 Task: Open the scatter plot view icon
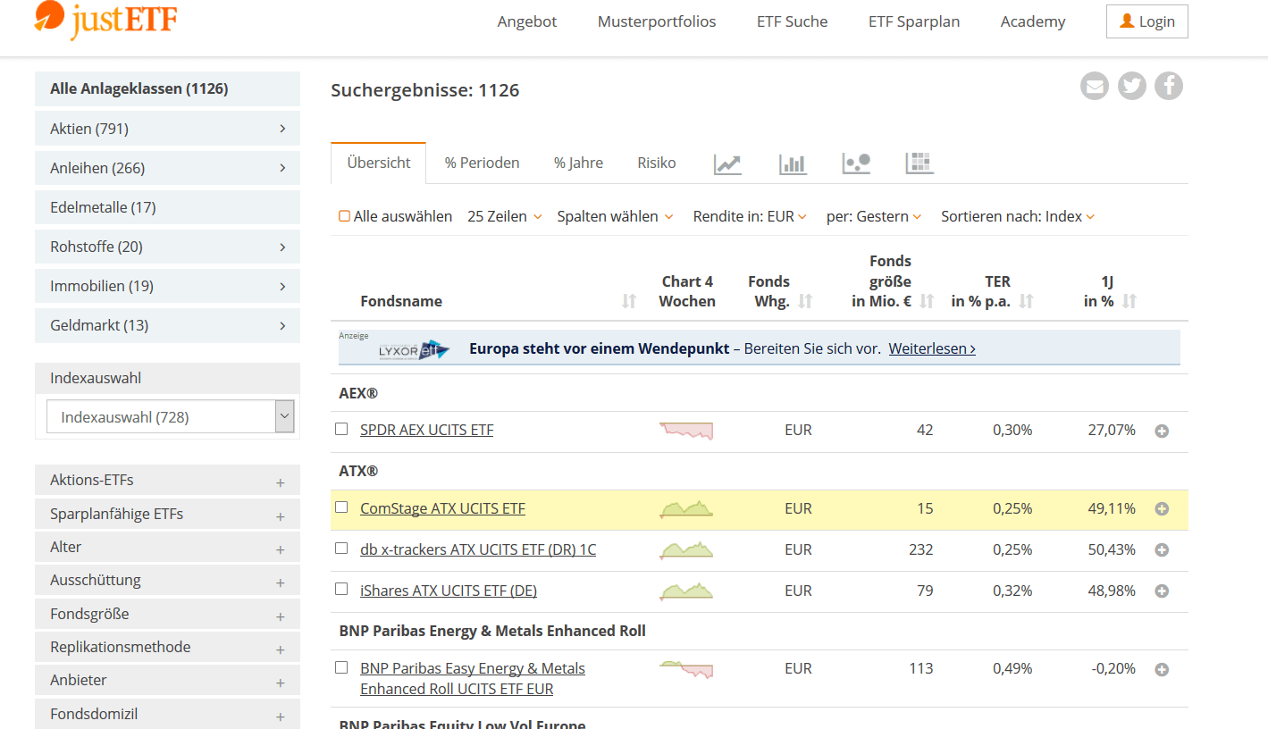(x=856, y=163)
